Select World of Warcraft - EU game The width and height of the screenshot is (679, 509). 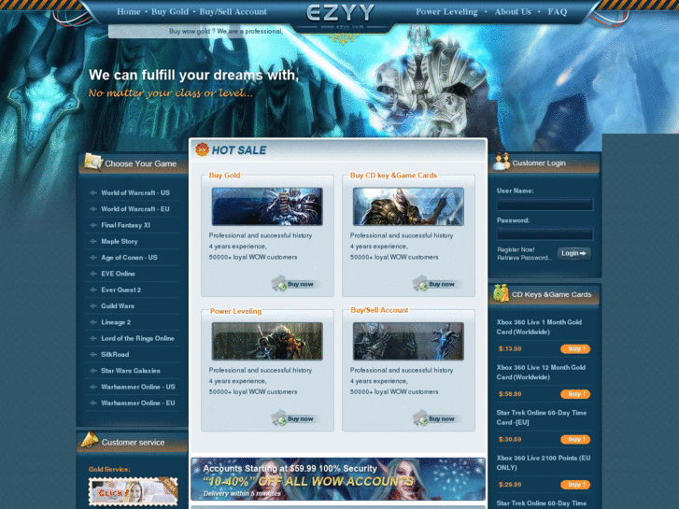point(135,209)
